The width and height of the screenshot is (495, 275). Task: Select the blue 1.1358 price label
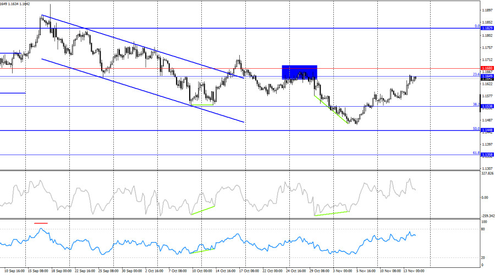click(x=487, y=155)
